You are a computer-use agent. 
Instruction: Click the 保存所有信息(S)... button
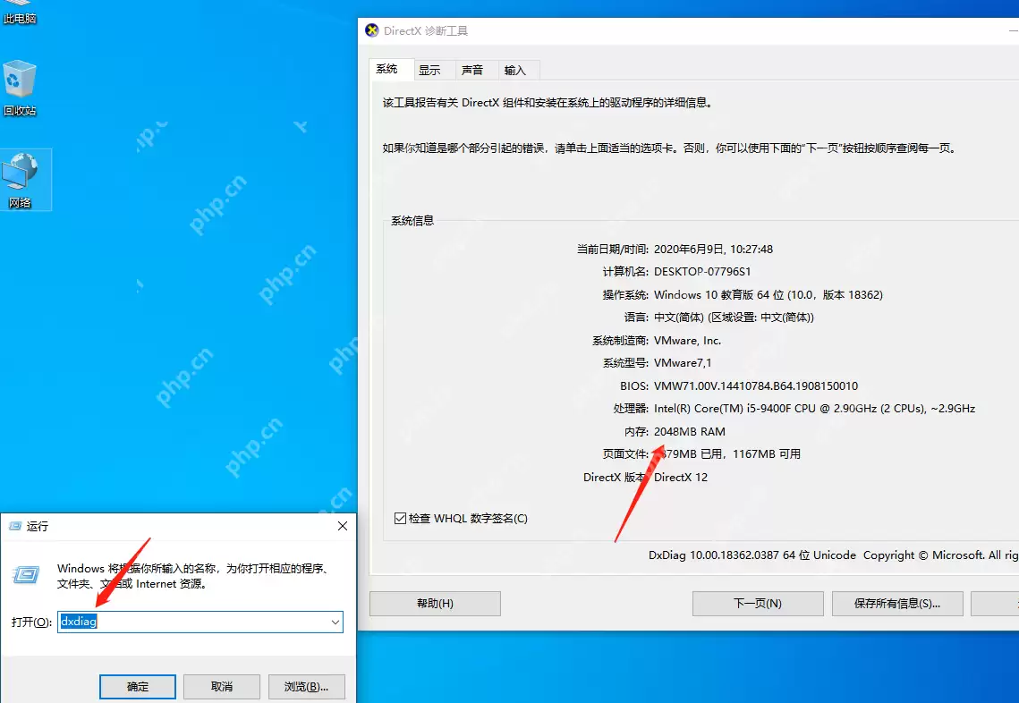[897, 604]
